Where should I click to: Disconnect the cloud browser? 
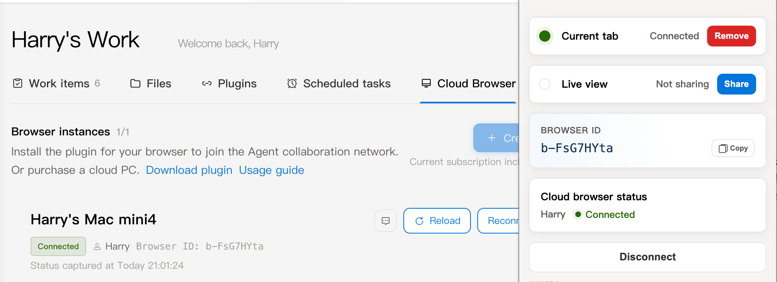[x=648, y=257]
